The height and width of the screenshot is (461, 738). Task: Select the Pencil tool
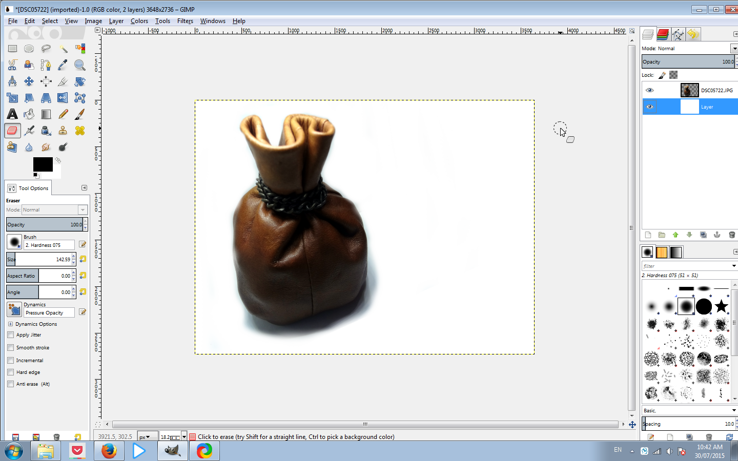63,114
